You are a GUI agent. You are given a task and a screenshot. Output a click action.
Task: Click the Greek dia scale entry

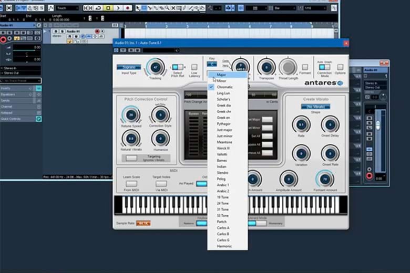(228, 106)
